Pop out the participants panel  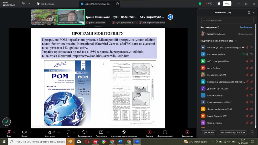pyautogui.click(x=249, y=12)
